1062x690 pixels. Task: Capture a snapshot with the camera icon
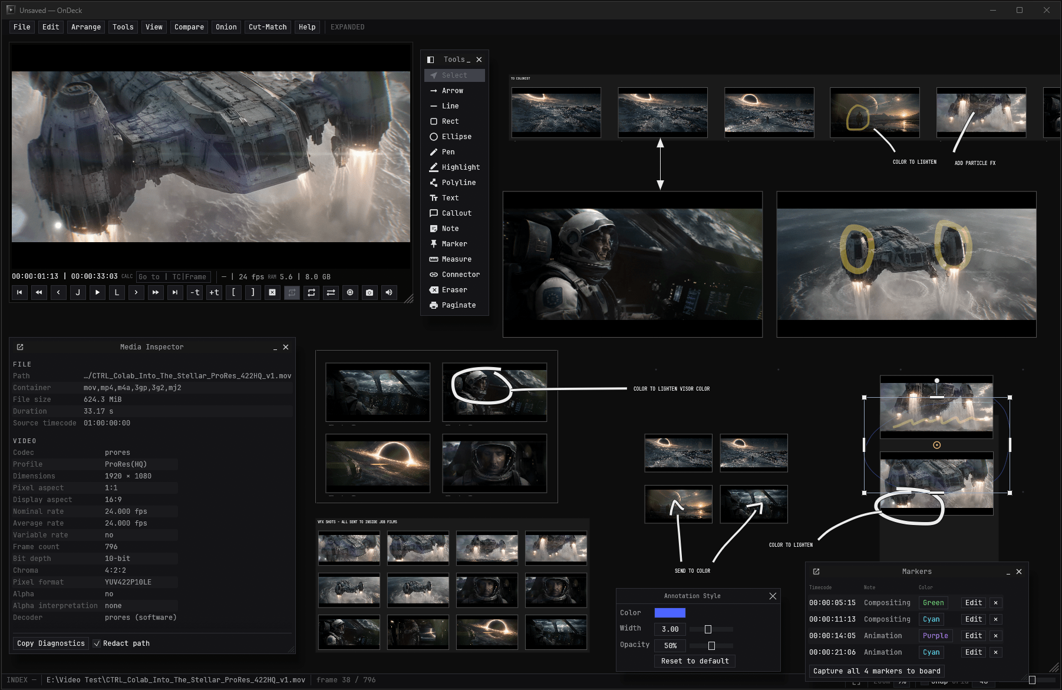point(370,292)
